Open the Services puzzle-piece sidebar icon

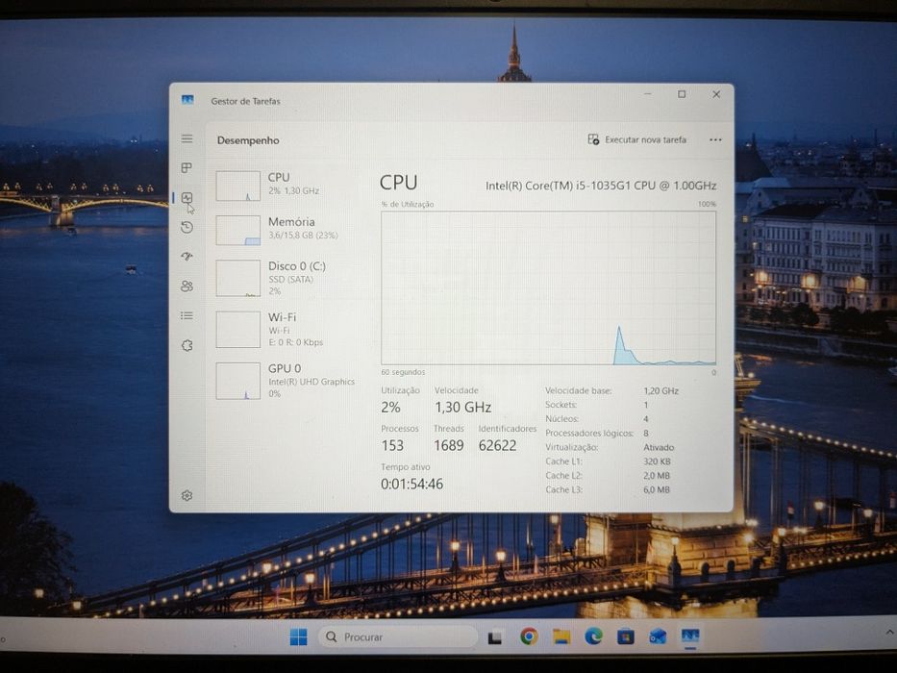coord(187,345)
